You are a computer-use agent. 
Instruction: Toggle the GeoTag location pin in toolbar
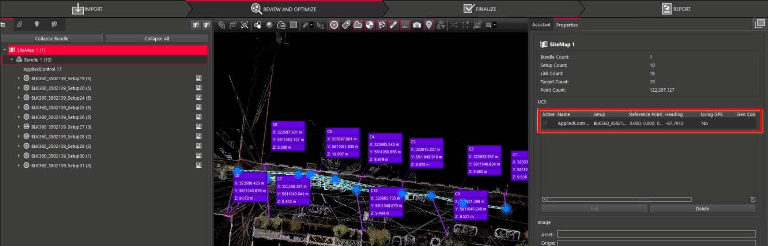click(429, 25)
